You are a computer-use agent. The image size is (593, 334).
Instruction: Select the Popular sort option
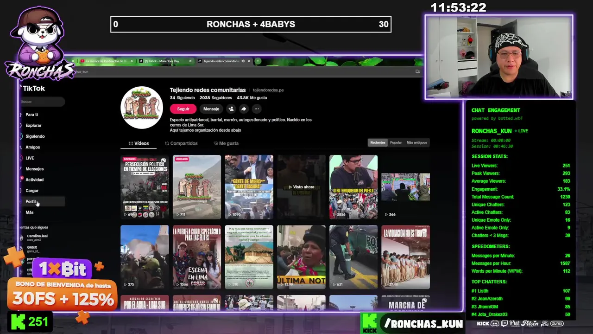pos(396,143)
